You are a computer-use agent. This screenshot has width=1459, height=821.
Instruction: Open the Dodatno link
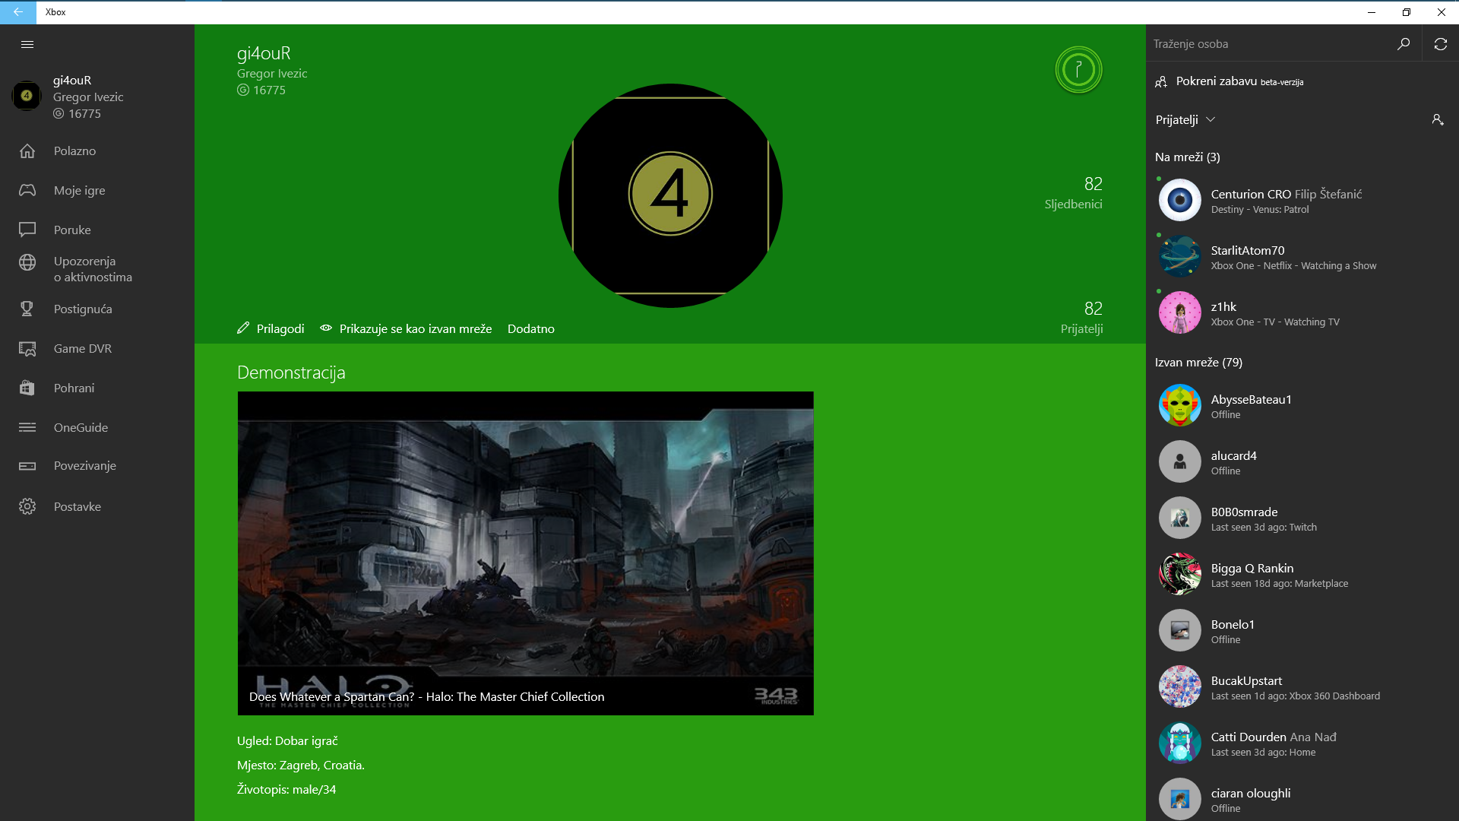pos(530,328)
